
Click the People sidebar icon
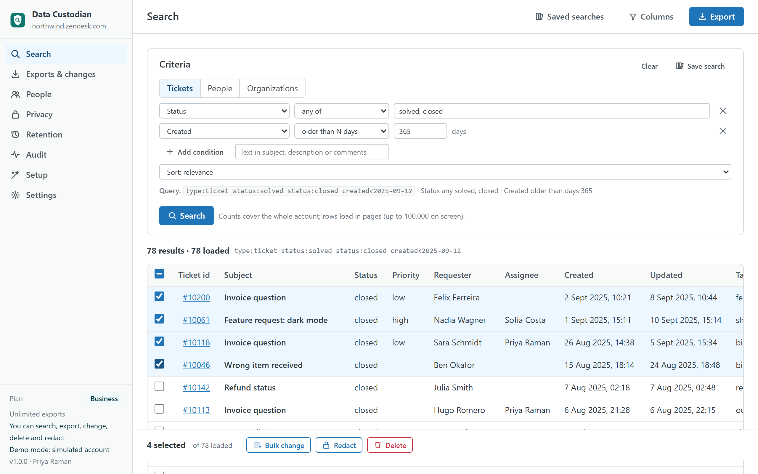coord(15,94)
